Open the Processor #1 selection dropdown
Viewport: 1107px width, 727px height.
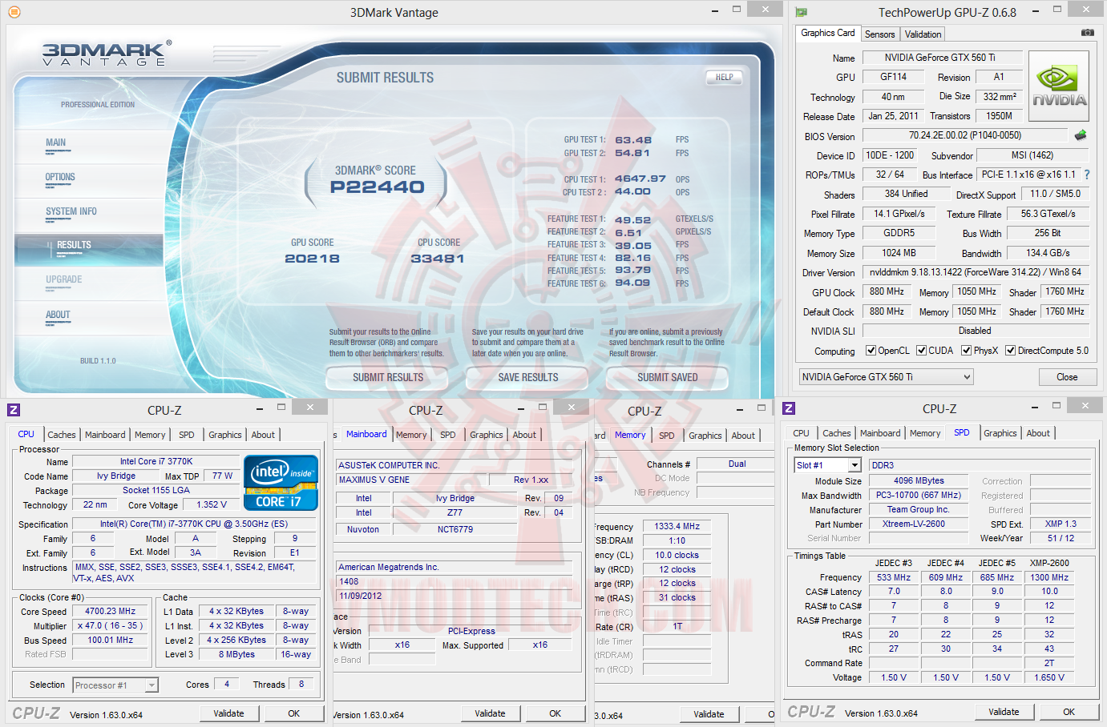115,685
